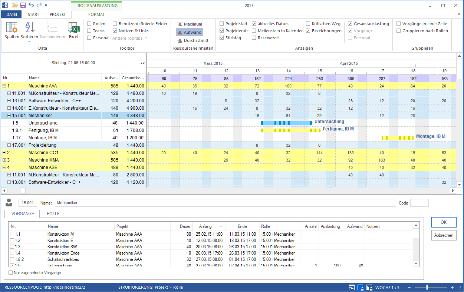Adjust the zoom slider in status bar
The width and height of the screenshot is (464, 292).
[x=427, y=287]
